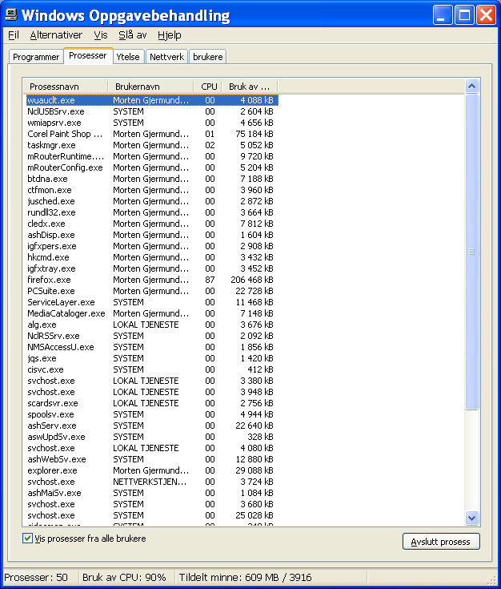Click the Avslutt prosess button

pyautogui.click(x=441, y=542)
